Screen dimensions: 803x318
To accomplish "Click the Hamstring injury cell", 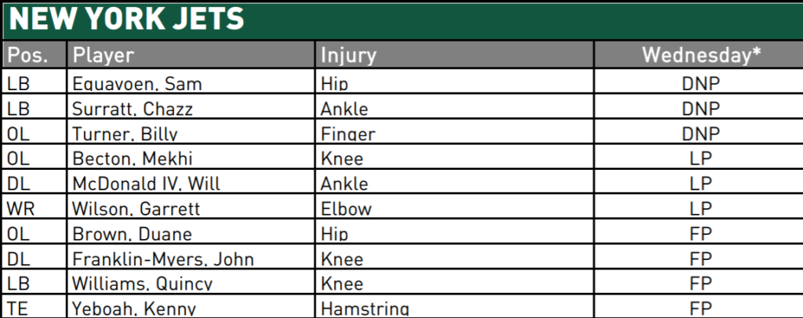I will (x=364, y=309).
